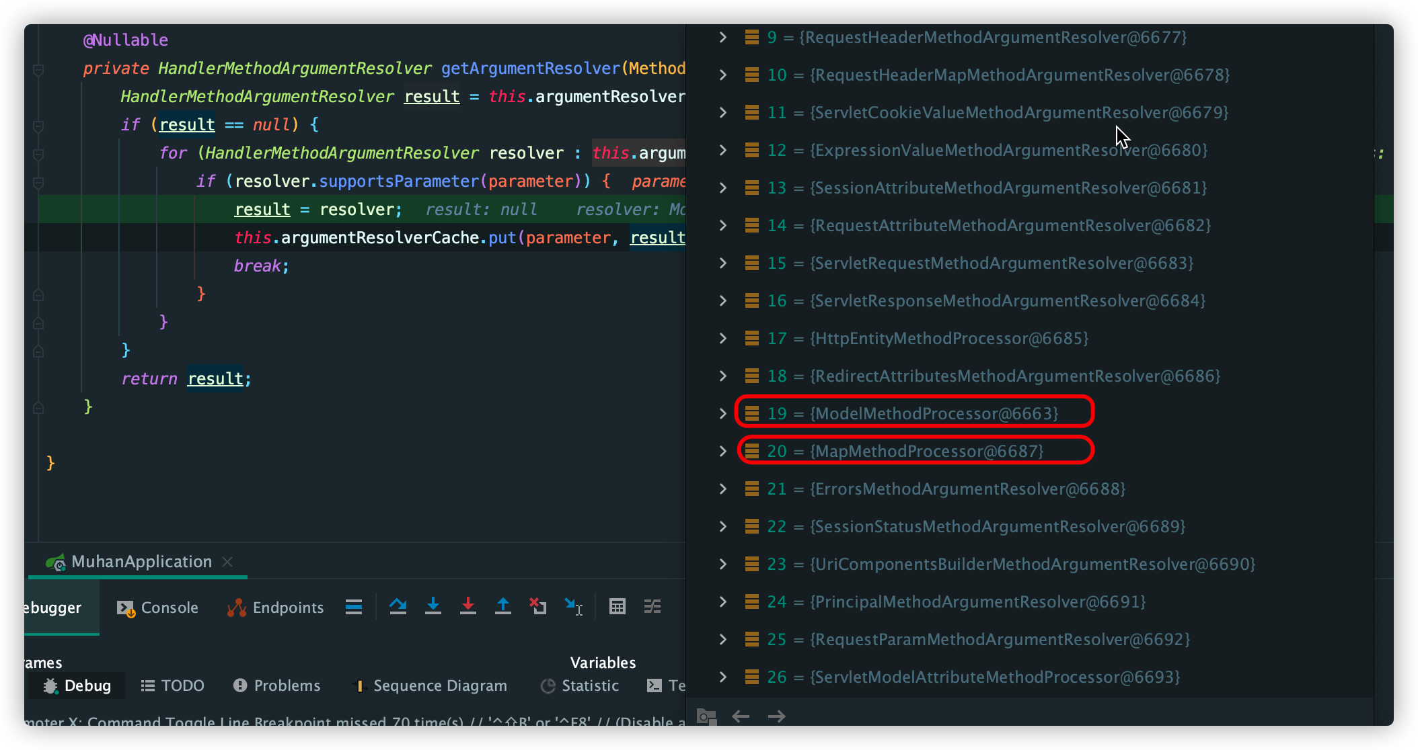1418x750 pixels.
Task: Expand the MapMethodProcessor@6687 entry
Action: coord(723,451)
